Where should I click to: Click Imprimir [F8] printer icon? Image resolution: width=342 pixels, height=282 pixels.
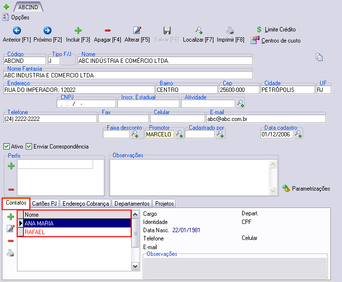click(x=230, y=30)
